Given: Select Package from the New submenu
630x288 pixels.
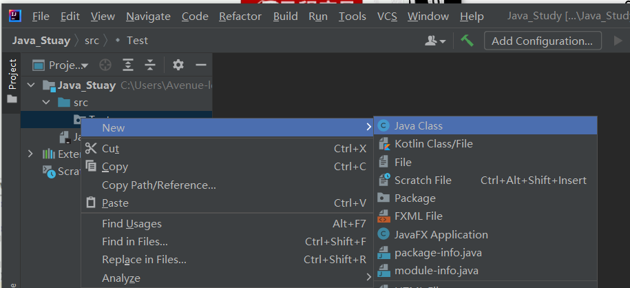Looking at the screenshot, I should click(414, 198).
